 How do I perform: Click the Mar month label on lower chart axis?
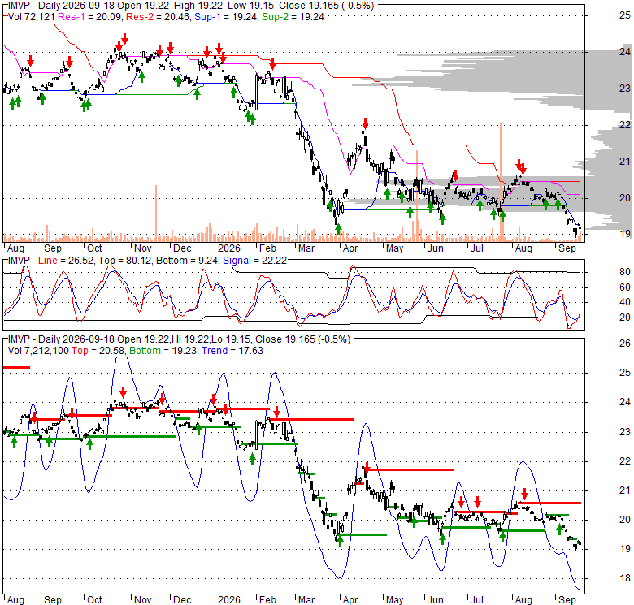[x=306, y=600]
